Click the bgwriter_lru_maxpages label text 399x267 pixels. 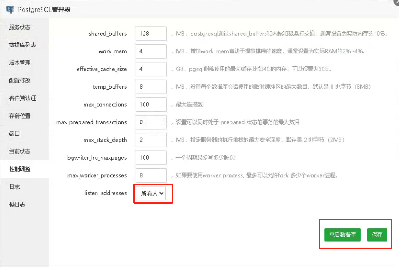(x=97, y=158)
